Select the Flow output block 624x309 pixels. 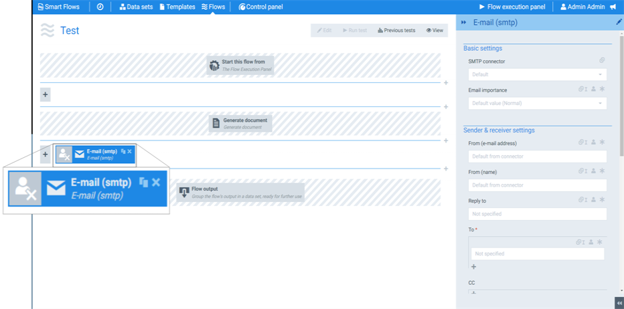click(x=240, y=192)
